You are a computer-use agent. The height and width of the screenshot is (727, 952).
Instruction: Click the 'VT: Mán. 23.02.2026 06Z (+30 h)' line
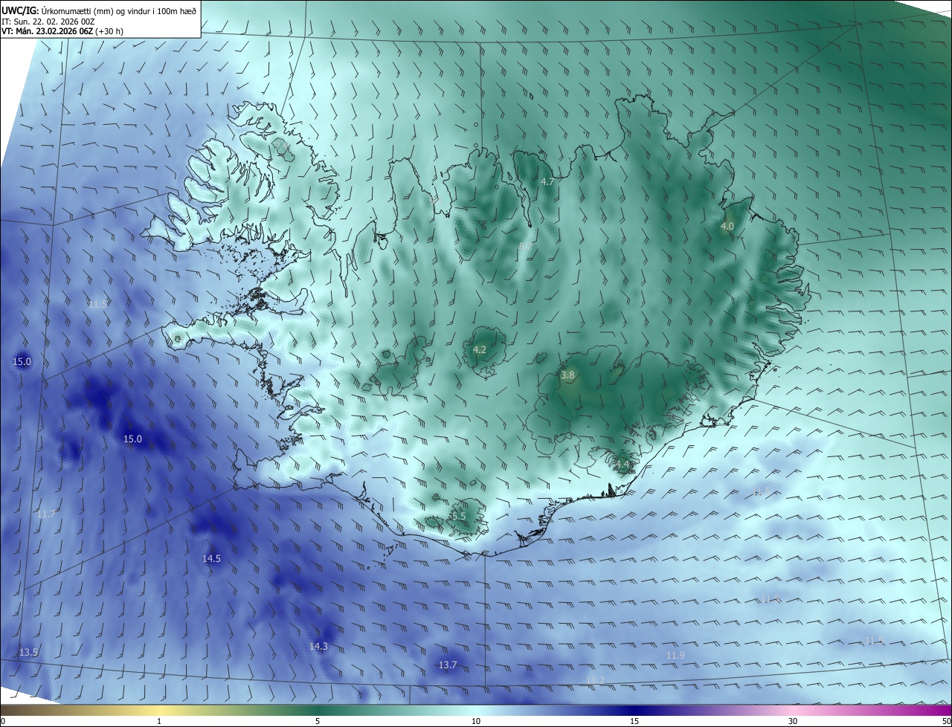click(62, 31)
